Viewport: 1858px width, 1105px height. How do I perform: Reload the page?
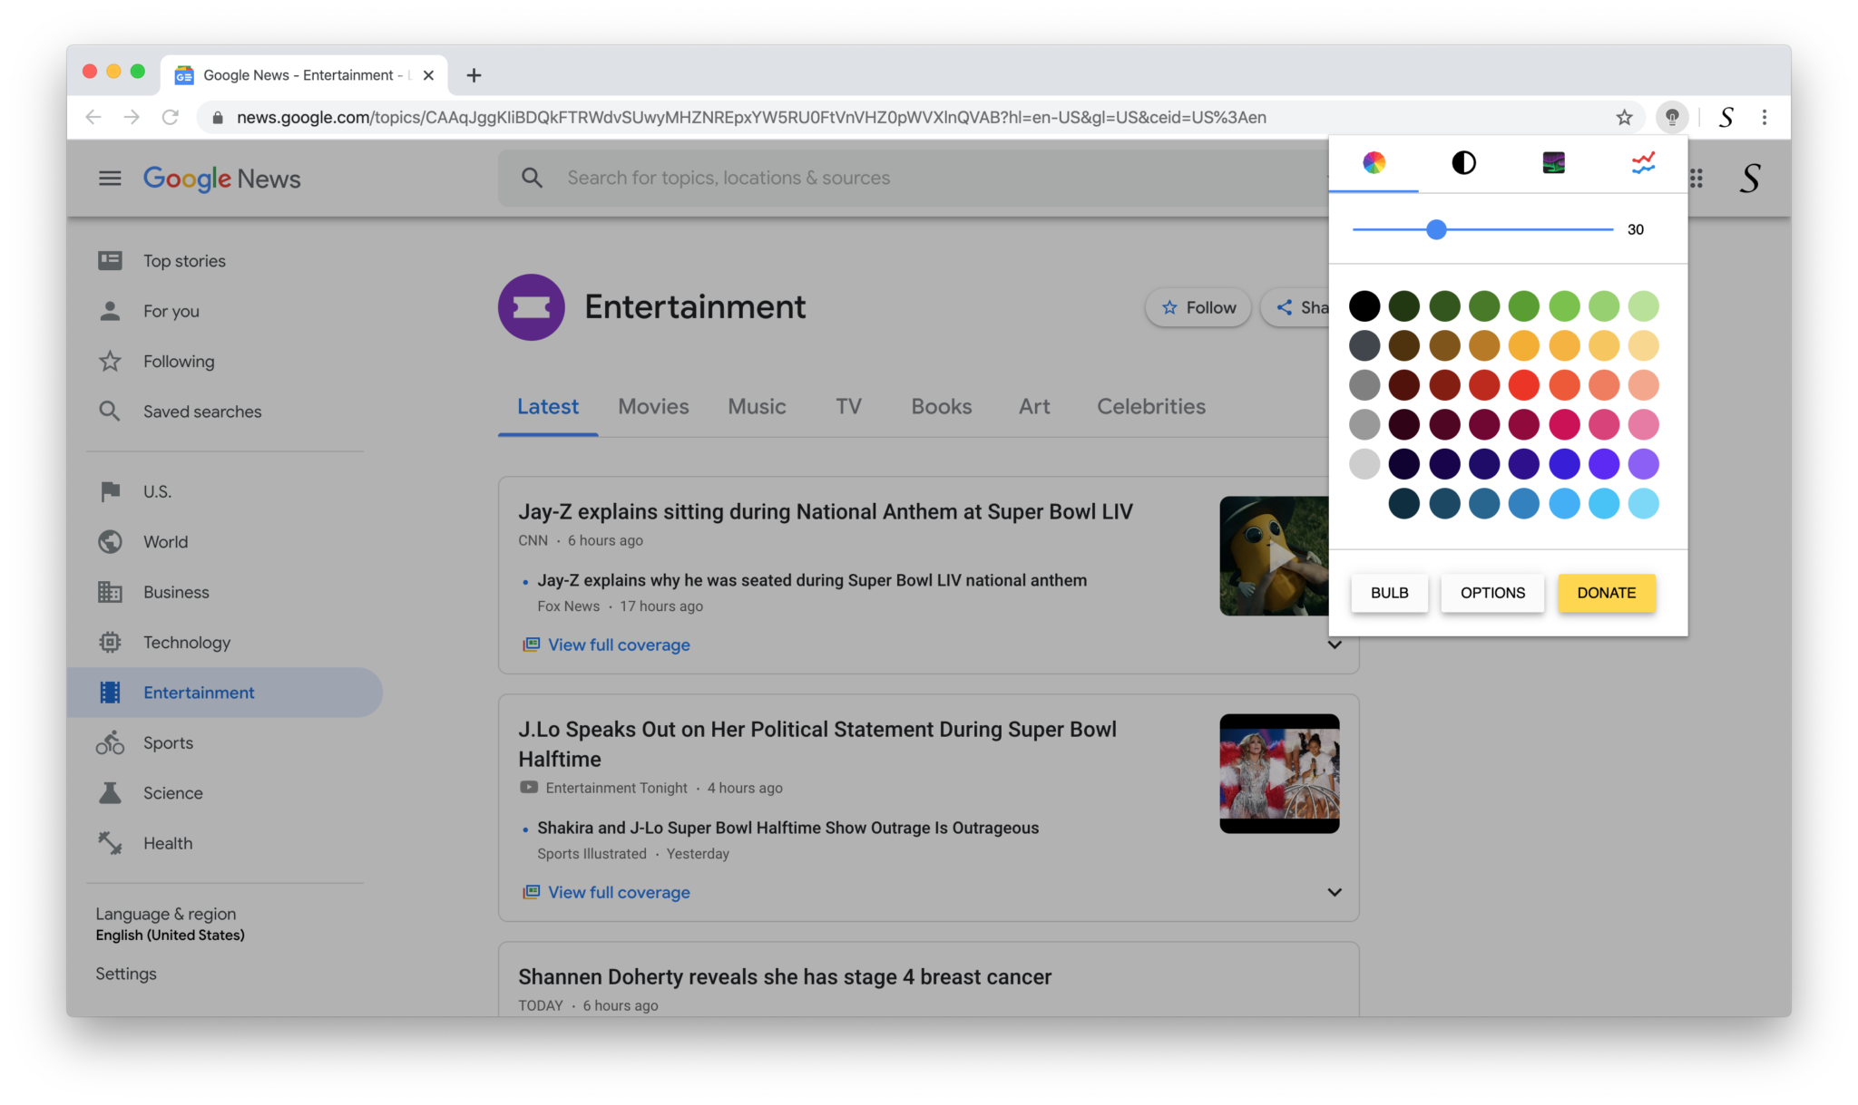pos(170,117)
